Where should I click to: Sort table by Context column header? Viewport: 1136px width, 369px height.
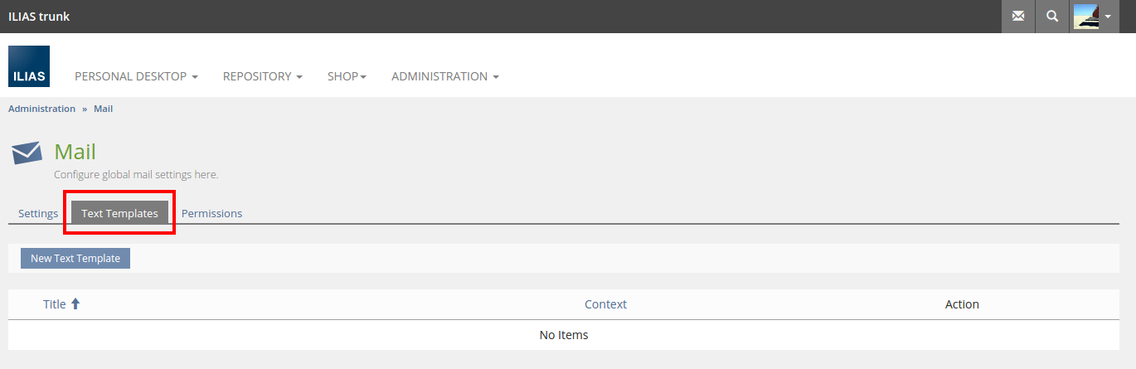click(605, 304)
